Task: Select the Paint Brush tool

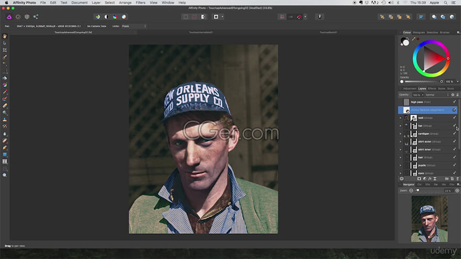Action: point(5,92)
